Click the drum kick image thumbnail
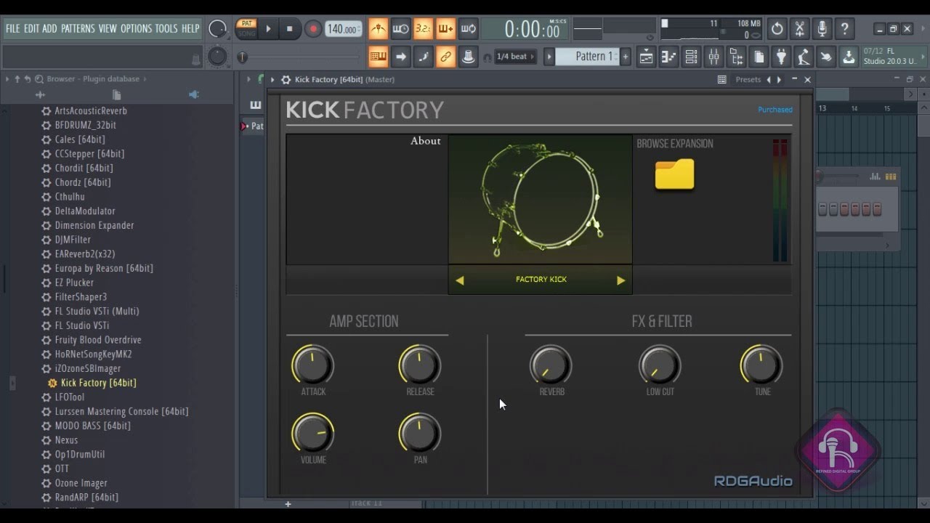The height and width of the screenshot is (523, 930). coord(541,200)
